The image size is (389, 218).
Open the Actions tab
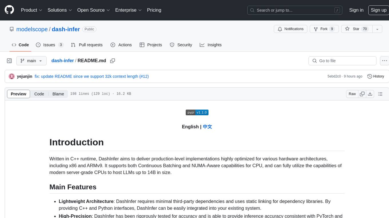point(121,45)
